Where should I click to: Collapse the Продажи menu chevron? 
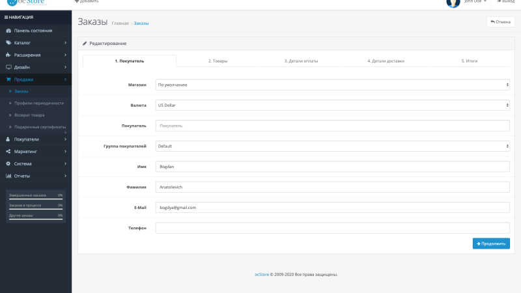(66, 79)
